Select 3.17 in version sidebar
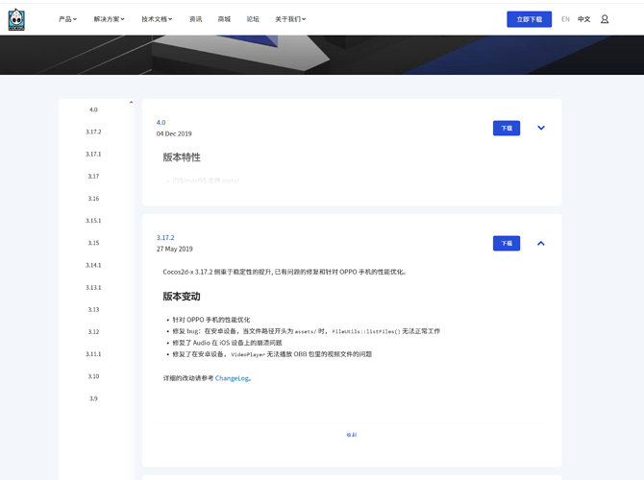Viewport: 644px width, 480px height. click(x=93, y=176)
